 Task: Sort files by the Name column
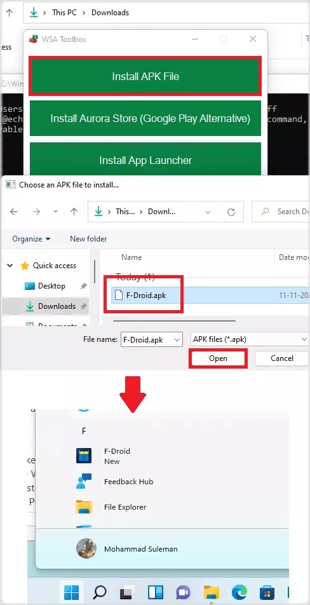coord(131,257)
